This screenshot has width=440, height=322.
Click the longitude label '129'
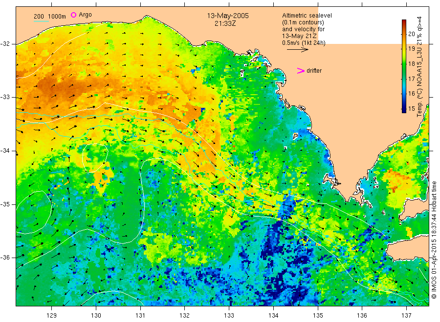tap(52, 316)
